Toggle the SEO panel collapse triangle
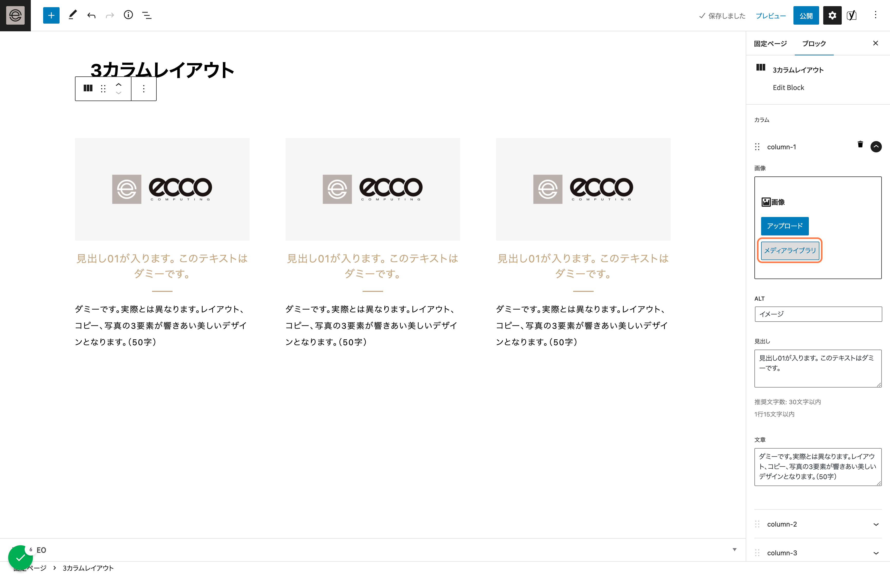Screen dimensions: 890x574 pos(734,549)
